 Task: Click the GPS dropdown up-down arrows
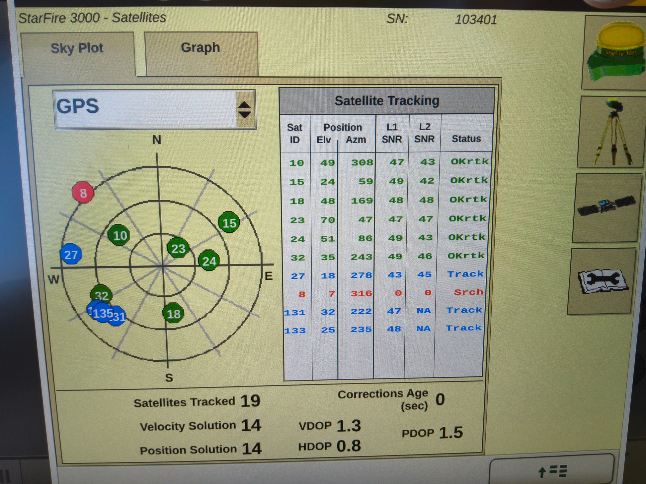click(x=245, y=109)
